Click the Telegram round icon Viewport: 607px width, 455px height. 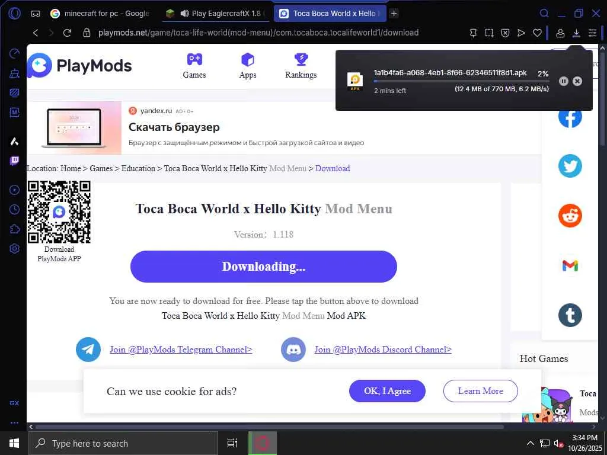[x=88, y=350]
